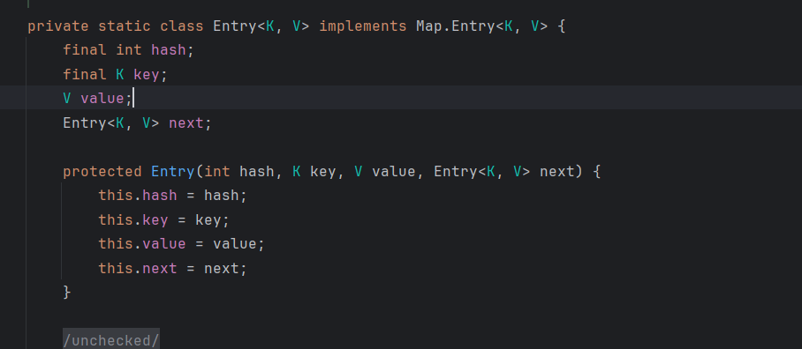This screenshot has height=349, width=802.
Task: Click 'key' in 'final K key;' declaration
Action: tap(147, 75)
